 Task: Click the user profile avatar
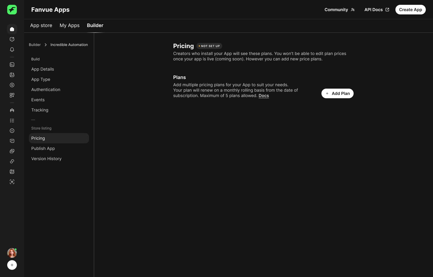tap(12, 253)
